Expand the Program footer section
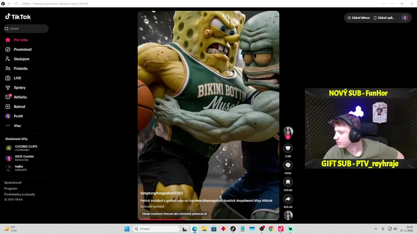Viewport: 417px width, 234px height. 11,188
